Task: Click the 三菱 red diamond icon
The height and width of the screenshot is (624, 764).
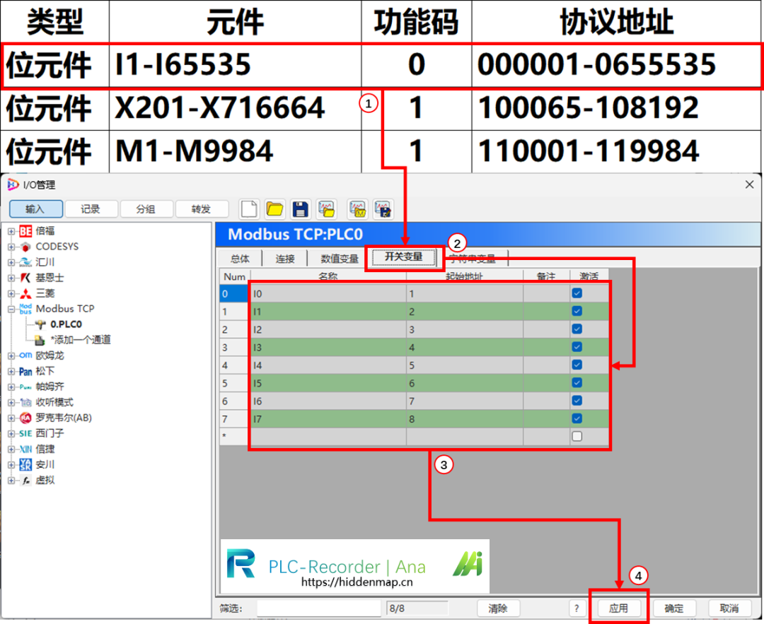Action: click(x=25, y=293)
